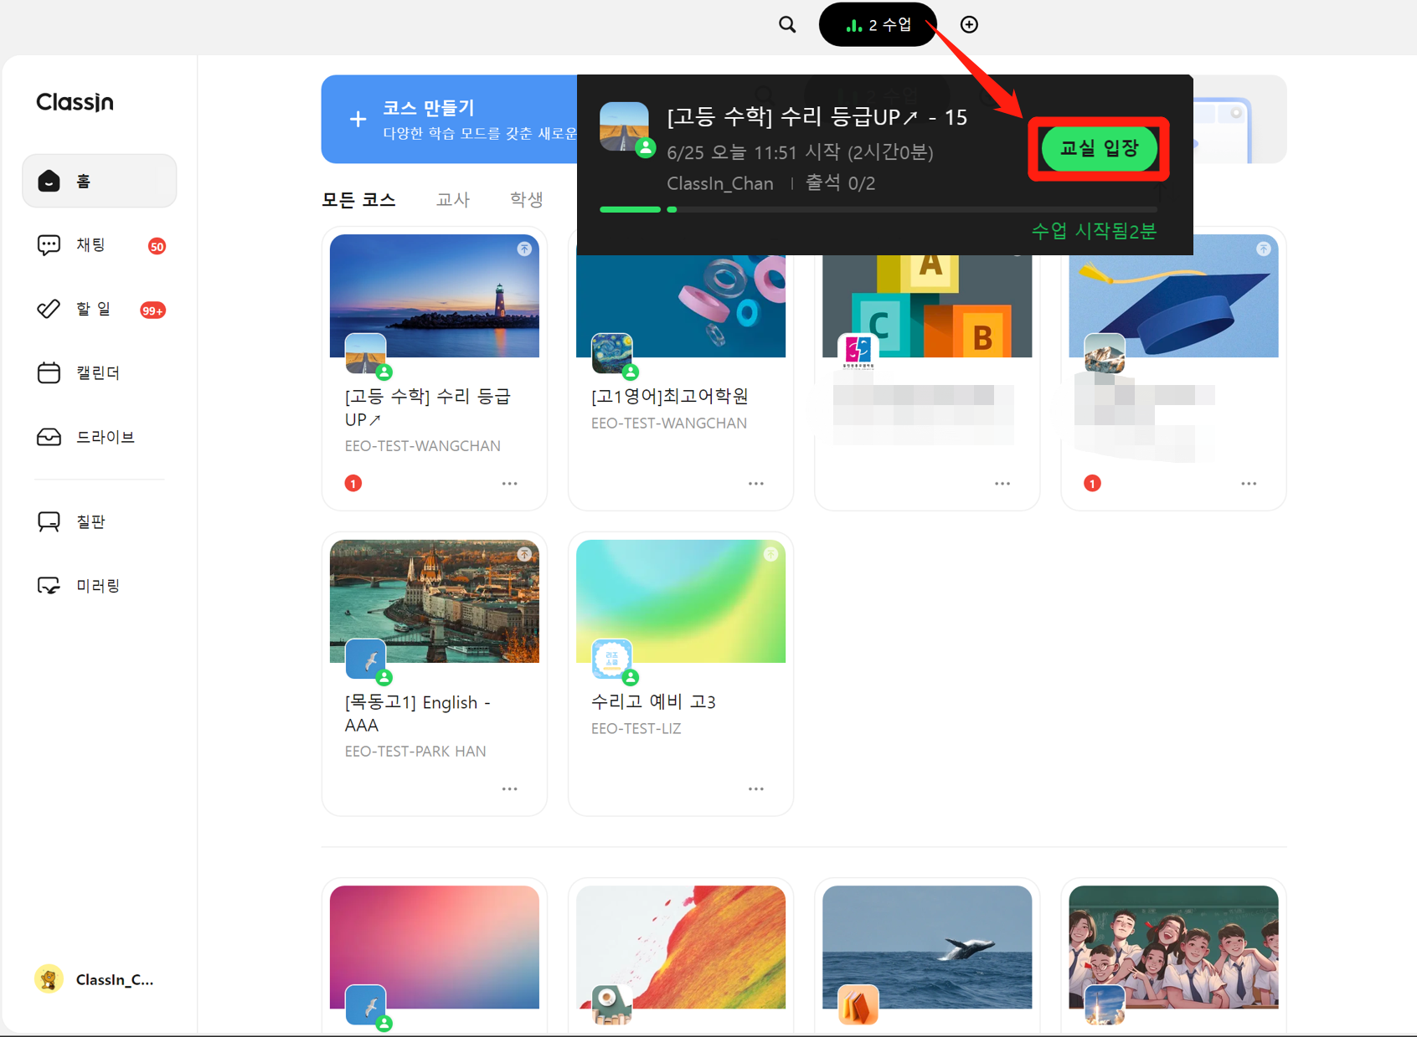The image size is (1417, 1037).
Task: Click the 수업 시작됨2분 status text
Action: (1094, 231)
